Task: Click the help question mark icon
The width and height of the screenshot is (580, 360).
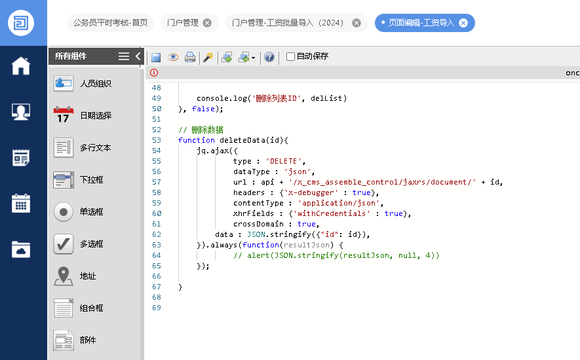Action: [x=269, y=57]
